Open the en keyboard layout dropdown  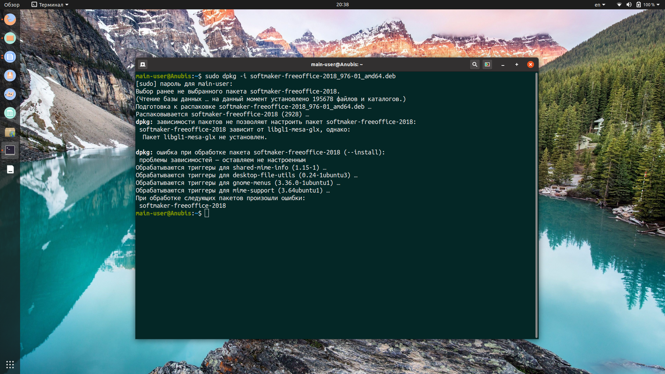pos(600,5)
